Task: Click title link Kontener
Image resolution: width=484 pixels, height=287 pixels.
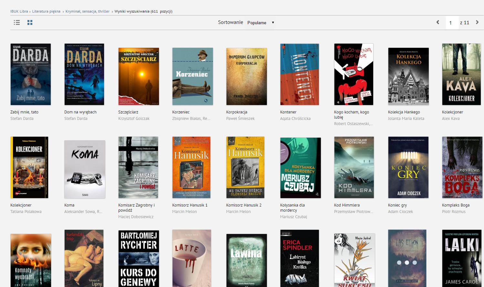Action: [x=288, y=112]
